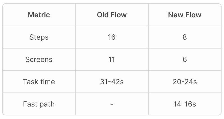Click 31 in the Old Flow task time
This screenshot has width=224, height=119.
tap(103, 82)
